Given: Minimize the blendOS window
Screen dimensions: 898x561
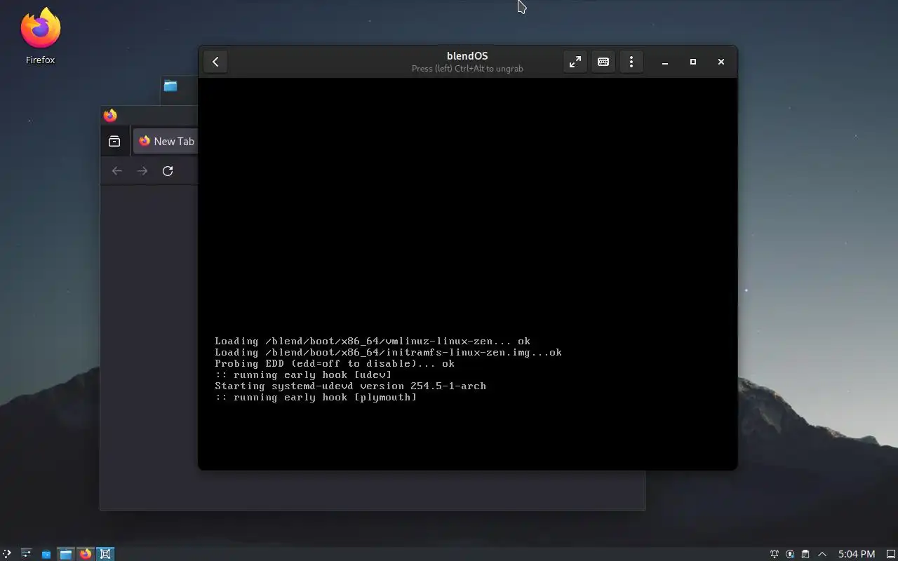Looking at the screenshot, I should (x=665, y=62).
